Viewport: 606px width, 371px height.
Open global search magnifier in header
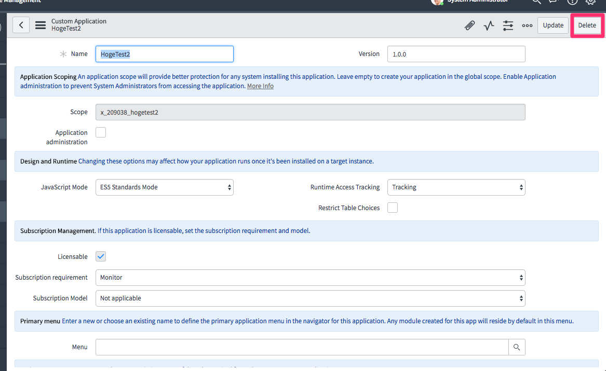click(x=536, y=2)
